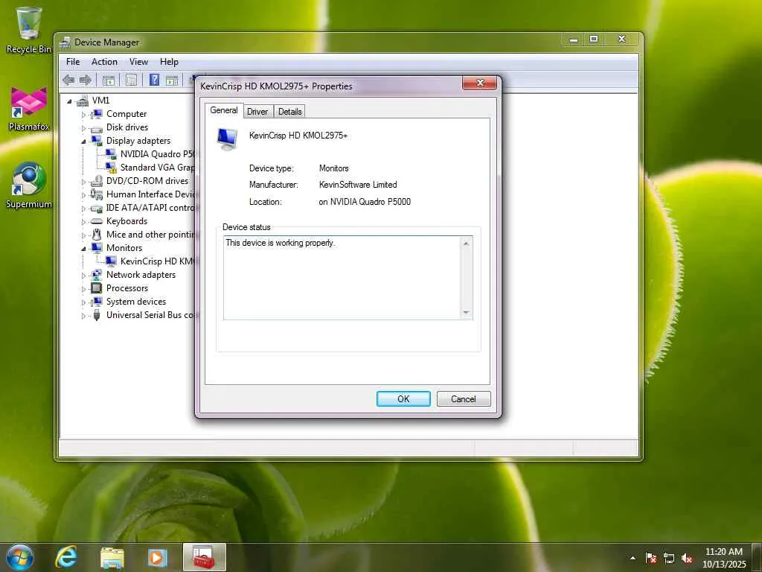Viewport: 762px width, 572px height.
Task: Show hidden tray icons arrow
Action: click(633, 558)
